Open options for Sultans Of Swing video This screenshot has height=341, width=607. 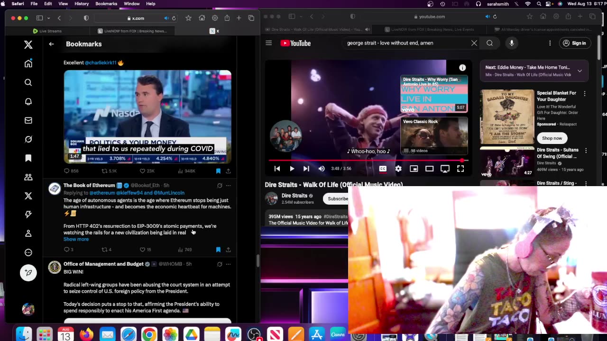coord(586,151)
